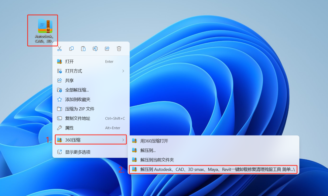This screenshot has height=196, width=328.
Task: Expand the 打开方式 submenu
Action: pyautogui.click(x=91, y=71)
